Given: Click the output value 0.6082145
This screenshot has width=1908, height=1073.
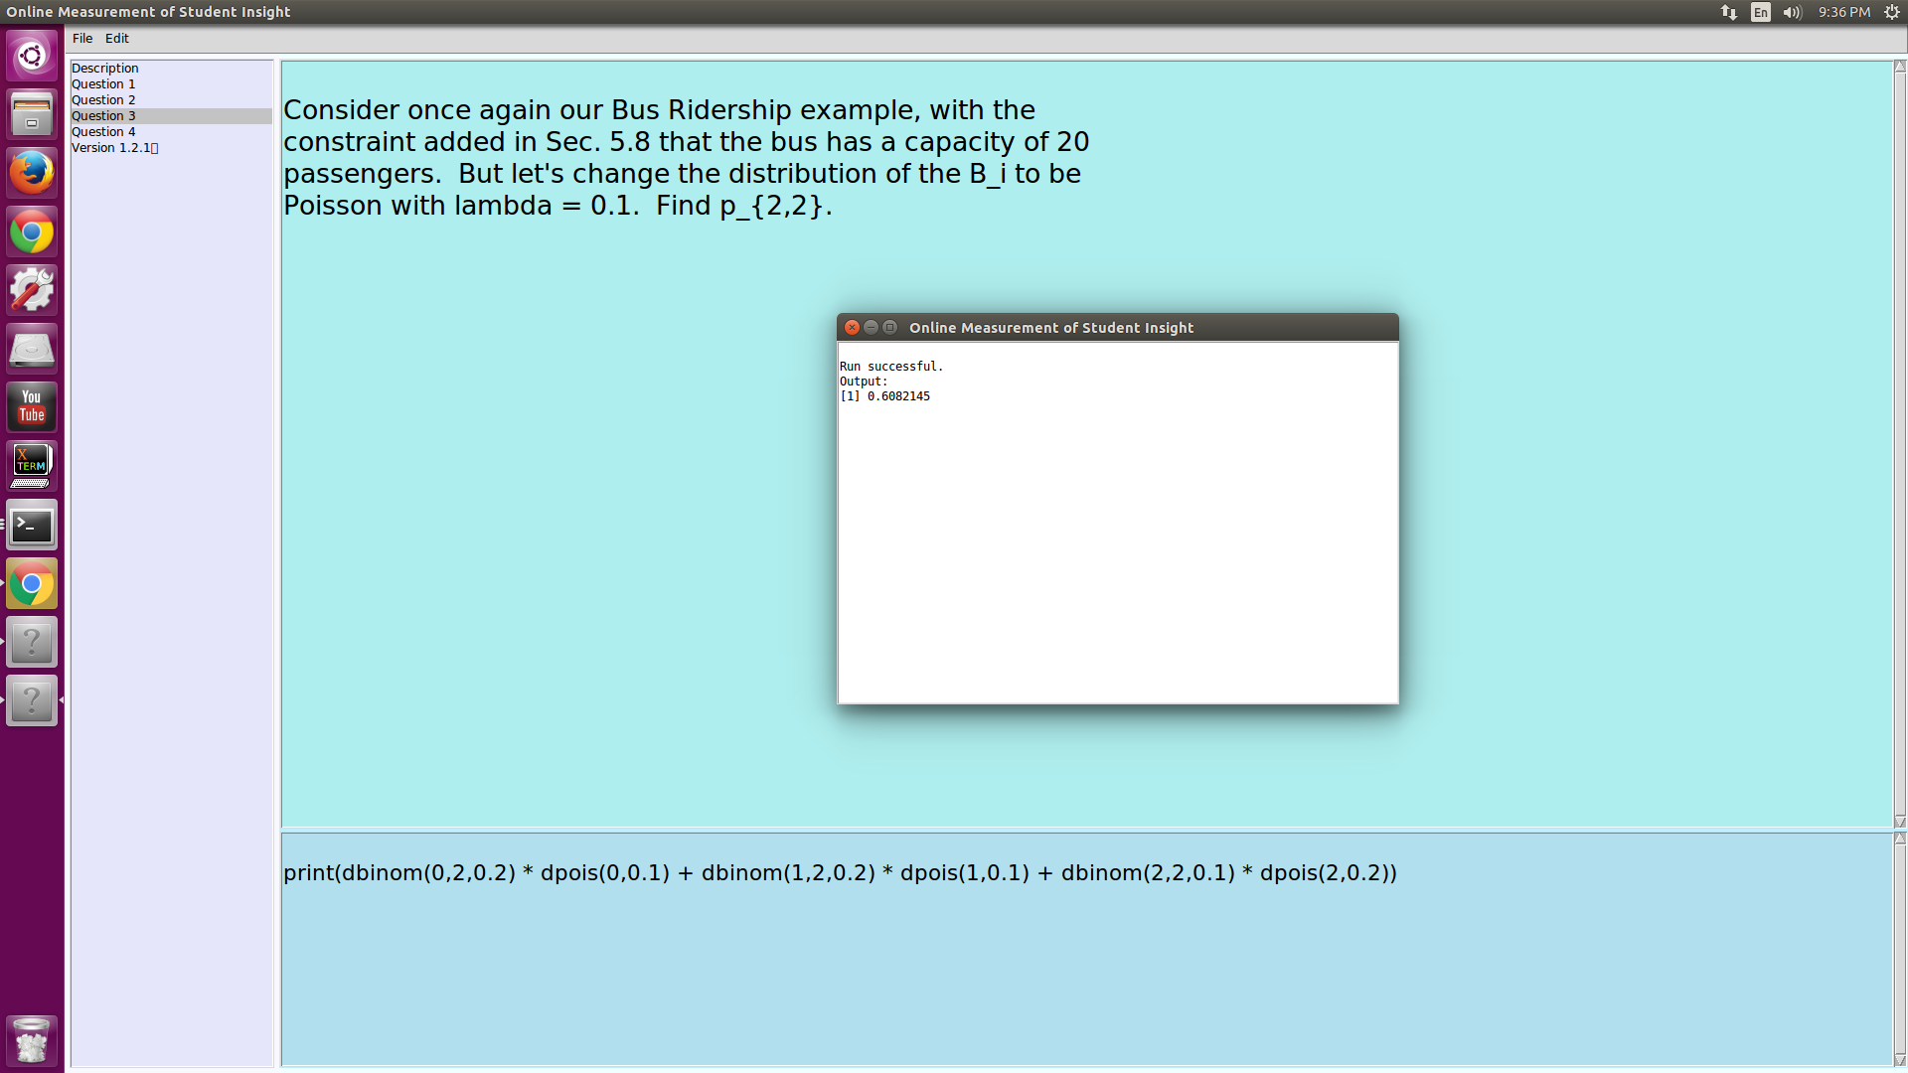Looking at the screenshot, I should pyautogui.click(x=898, y=396).
